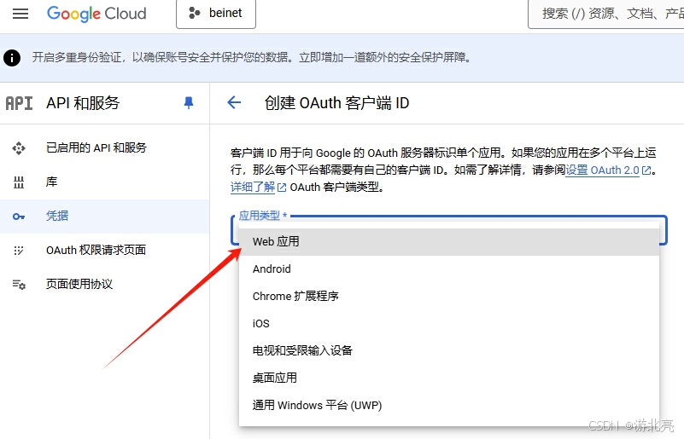Choose iOS application type
The image size is (684, 439).
coord(449,324)
